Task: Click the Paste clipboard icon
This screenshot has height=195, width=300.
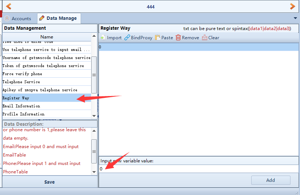Action: (158, 37)
